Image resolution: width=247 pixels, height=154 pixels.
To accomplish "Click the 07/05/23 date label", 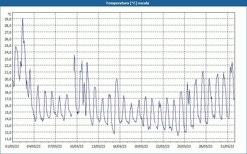I will point(55,146).
